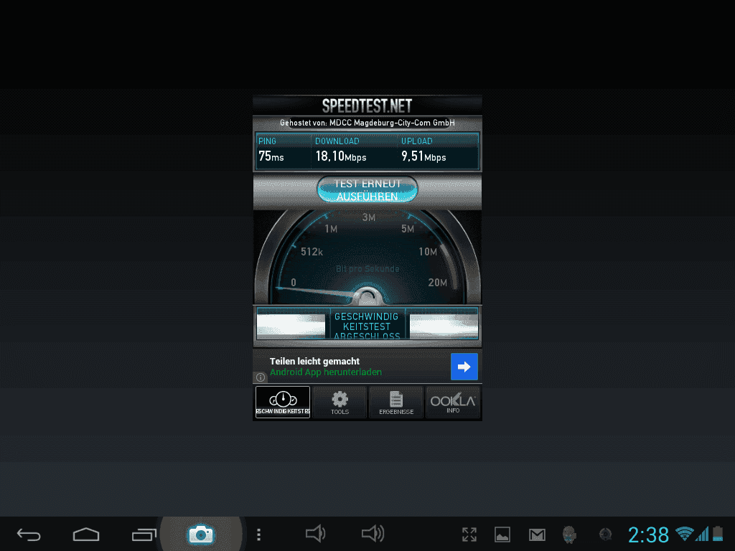Tap Teilen leicht gemacht ad text
Screen dimensions: 735x551
(314, 362)
